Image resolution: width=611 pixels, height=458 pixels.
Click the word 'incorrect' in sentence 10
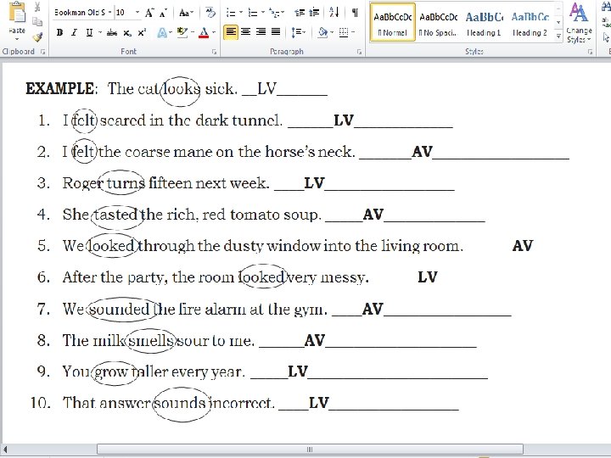click(242, 403)
